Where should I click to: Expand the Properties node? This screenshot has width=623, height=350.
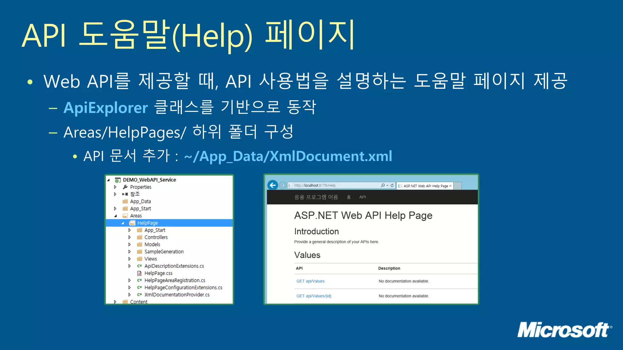coord(115,187)
